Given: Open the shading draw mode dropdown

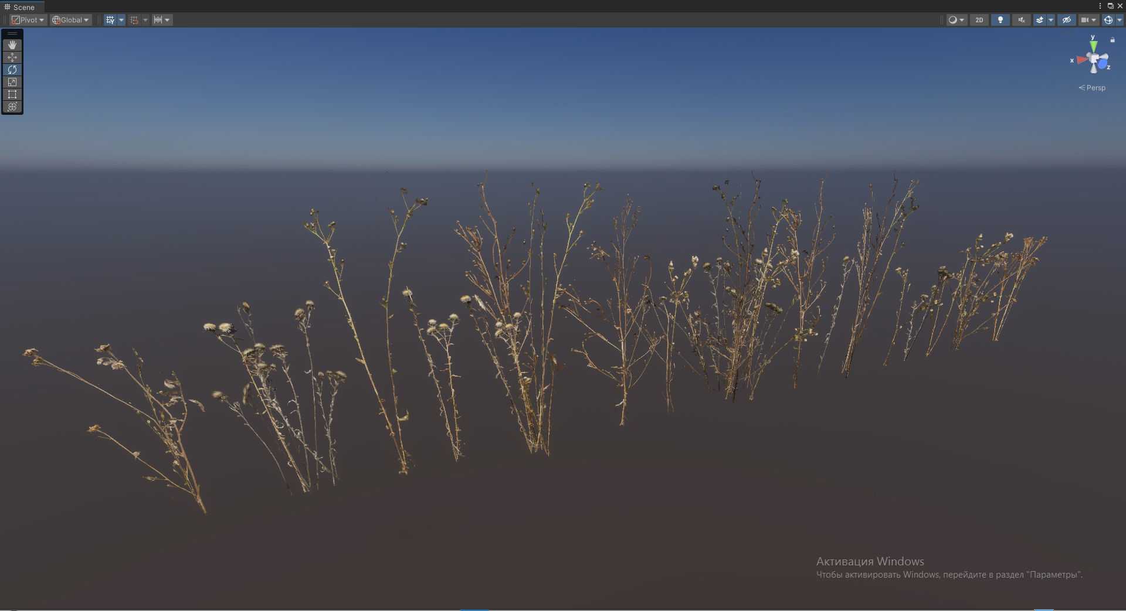Looking at the screenshot, I should (957, 20).
